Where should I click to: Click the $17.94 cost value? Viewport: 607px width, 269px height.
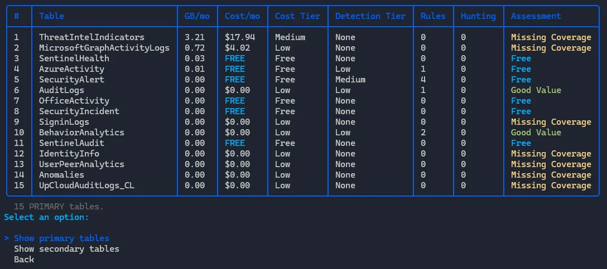coord(240,37)
